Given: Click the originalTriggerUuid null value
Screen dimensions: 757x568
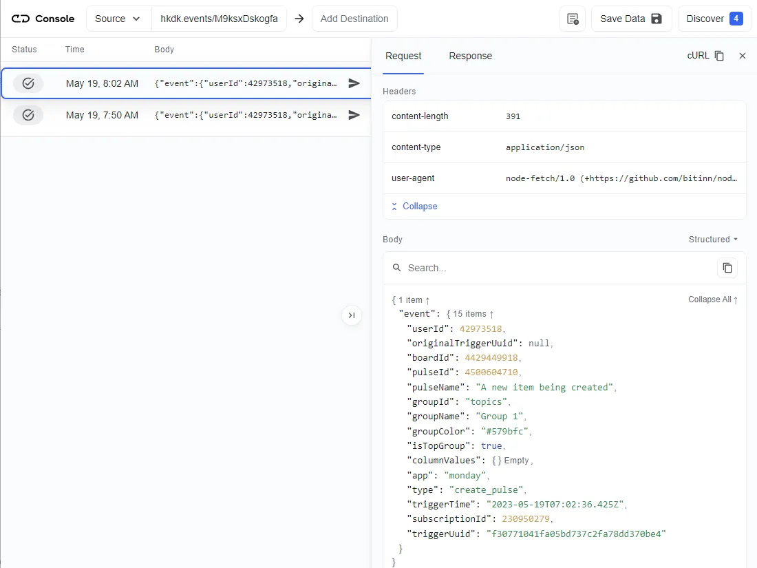Looking at the screenshot, I should (539, 344).
